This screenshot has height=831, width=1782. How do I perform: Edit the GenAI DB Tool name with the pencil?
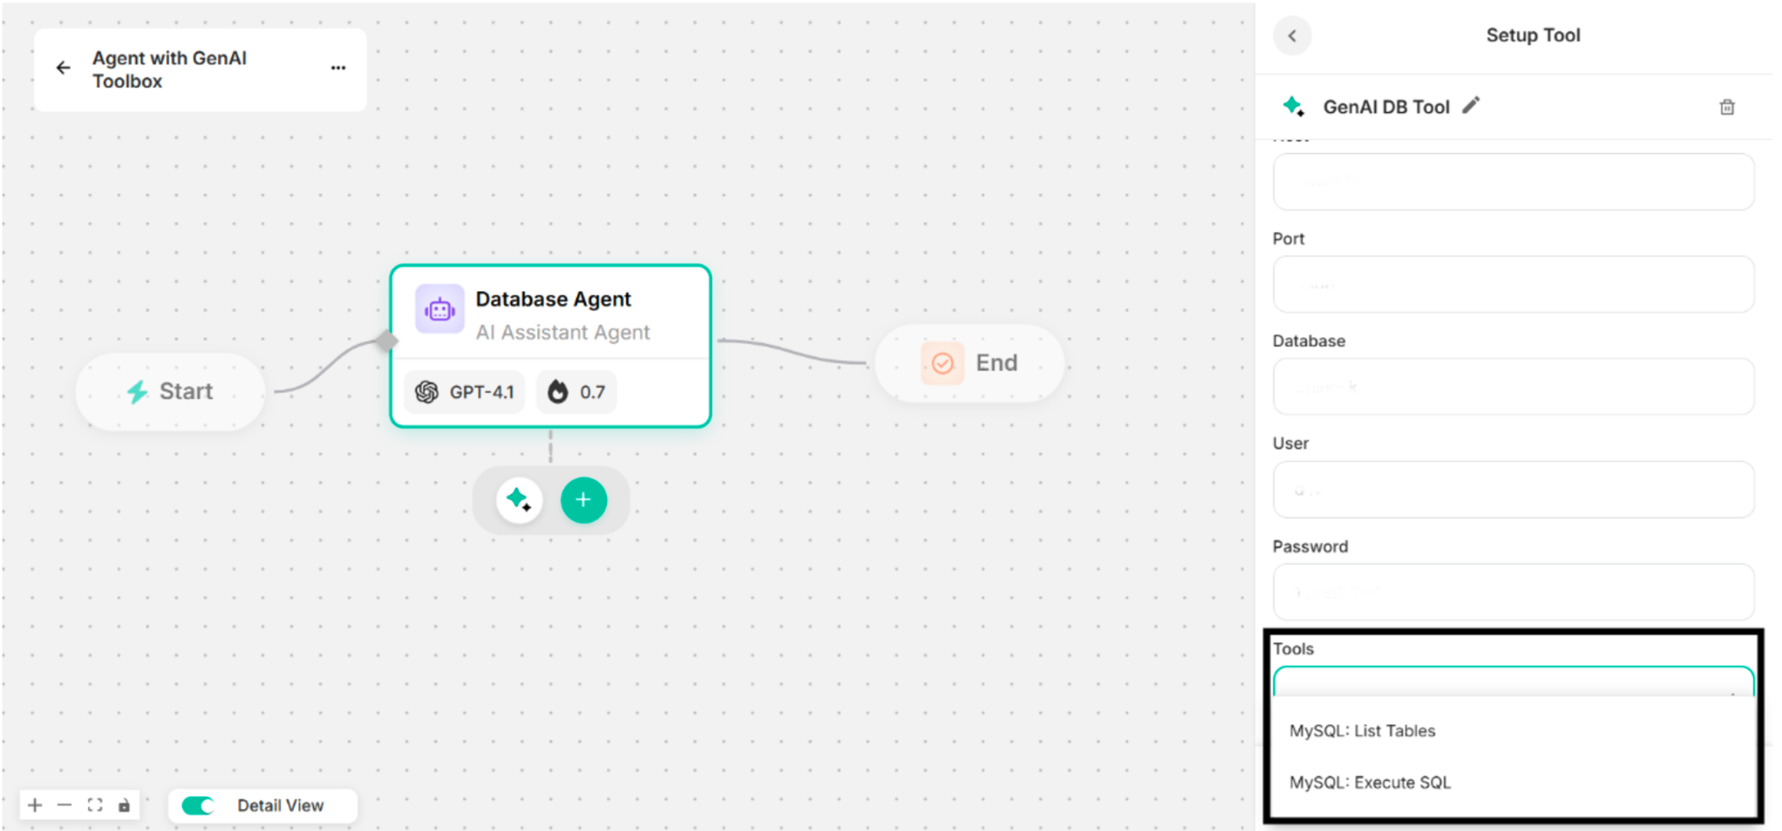coord(1471,106)
